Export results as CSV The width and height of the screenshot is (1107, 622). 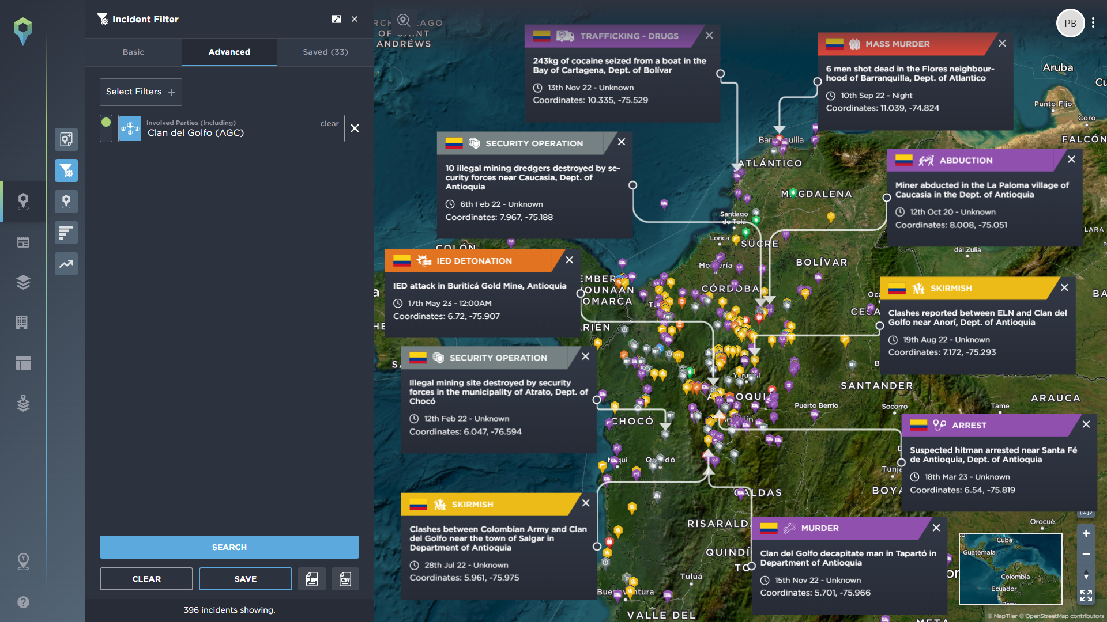pos(345,579)
